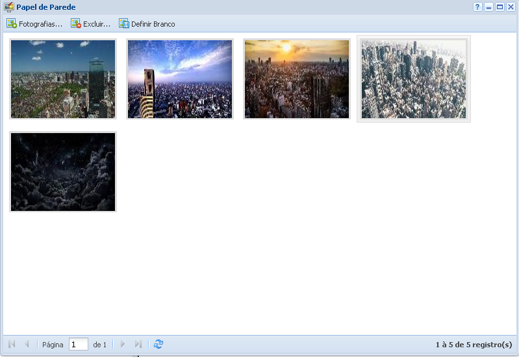Viewport: 519px width, 357px height.
Task: Go to the previous page arrow
Action: (x=27, y=344)
